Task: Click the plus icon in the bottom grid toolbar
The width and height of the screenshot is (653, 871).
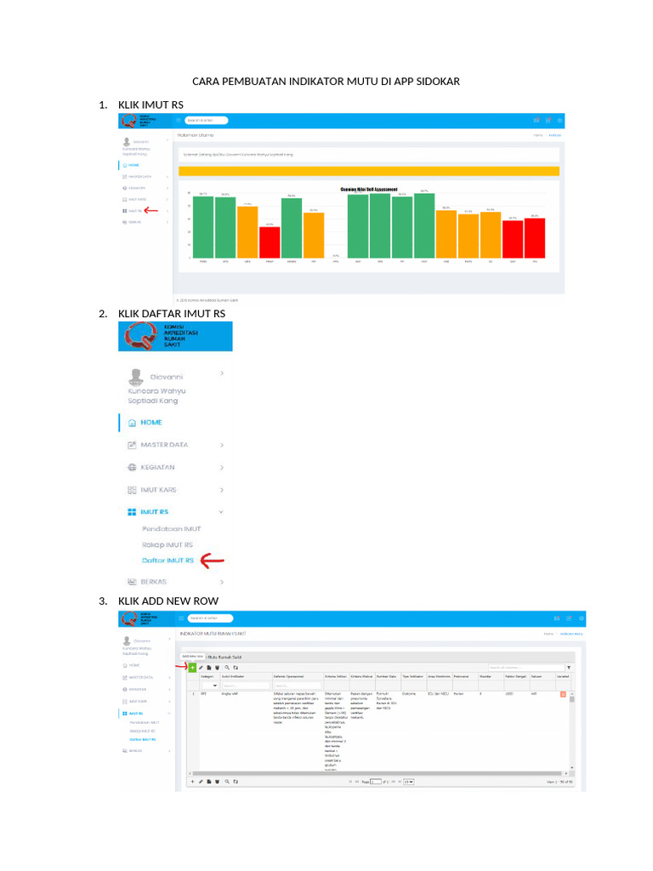Action: point(193,782)
